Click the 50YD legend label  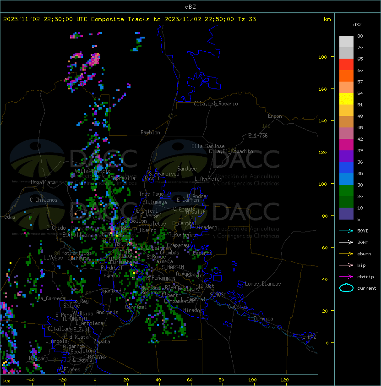coord(363,231)
